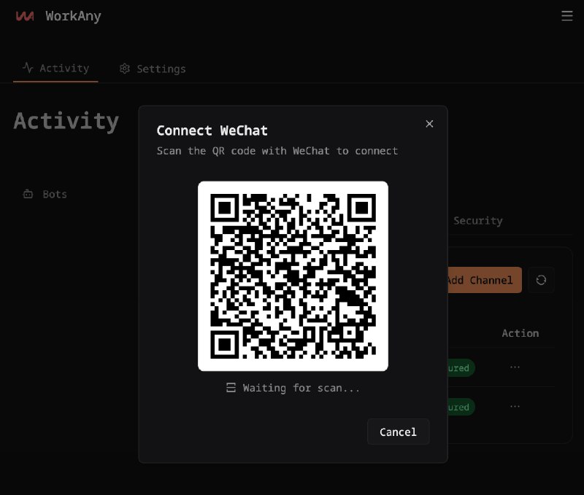Open the hamburger menu icon

click(567, 15)
